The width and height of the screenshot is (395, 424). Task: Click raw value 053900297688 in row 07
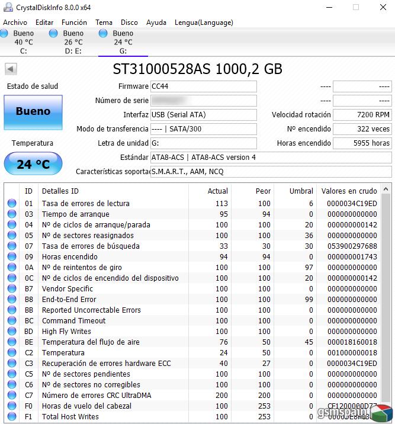point(352,246)
